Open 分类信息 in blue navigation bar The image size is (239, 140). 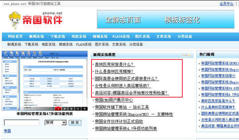[x=185, y=36]
